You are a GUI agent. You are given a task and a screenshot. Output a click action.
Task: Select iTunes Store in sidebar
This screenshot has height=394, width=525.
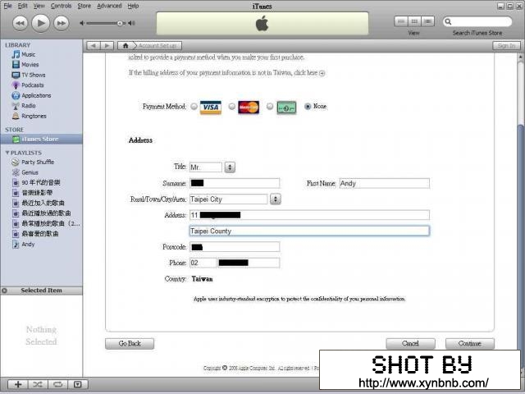pos(41,139)
